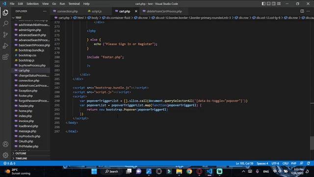This screenshot has height=177, width=314.
Task: Click line number 290 gutter
Action: pyautogui.click(x=57, y=101)
